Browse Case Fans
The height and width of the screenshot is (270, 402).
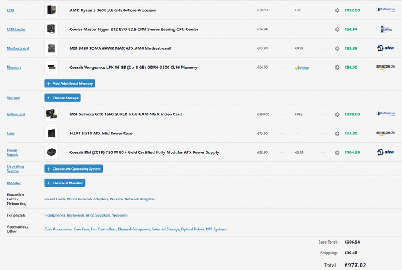(x=82, y=229)
